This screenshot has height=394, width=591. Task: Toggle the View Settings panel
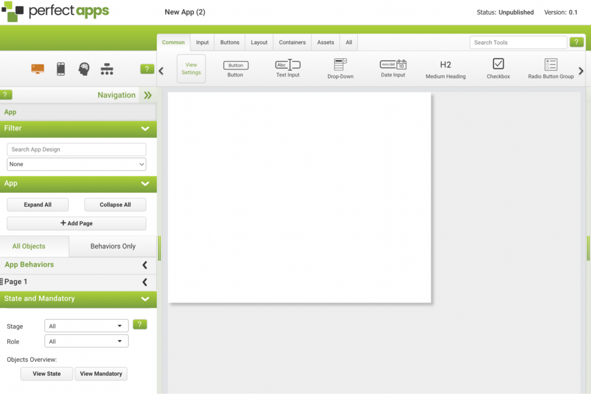191,69
